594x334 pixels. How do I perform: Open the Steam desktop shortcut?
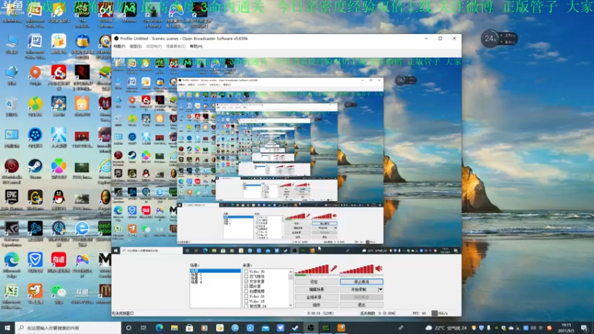coord(35,169)
